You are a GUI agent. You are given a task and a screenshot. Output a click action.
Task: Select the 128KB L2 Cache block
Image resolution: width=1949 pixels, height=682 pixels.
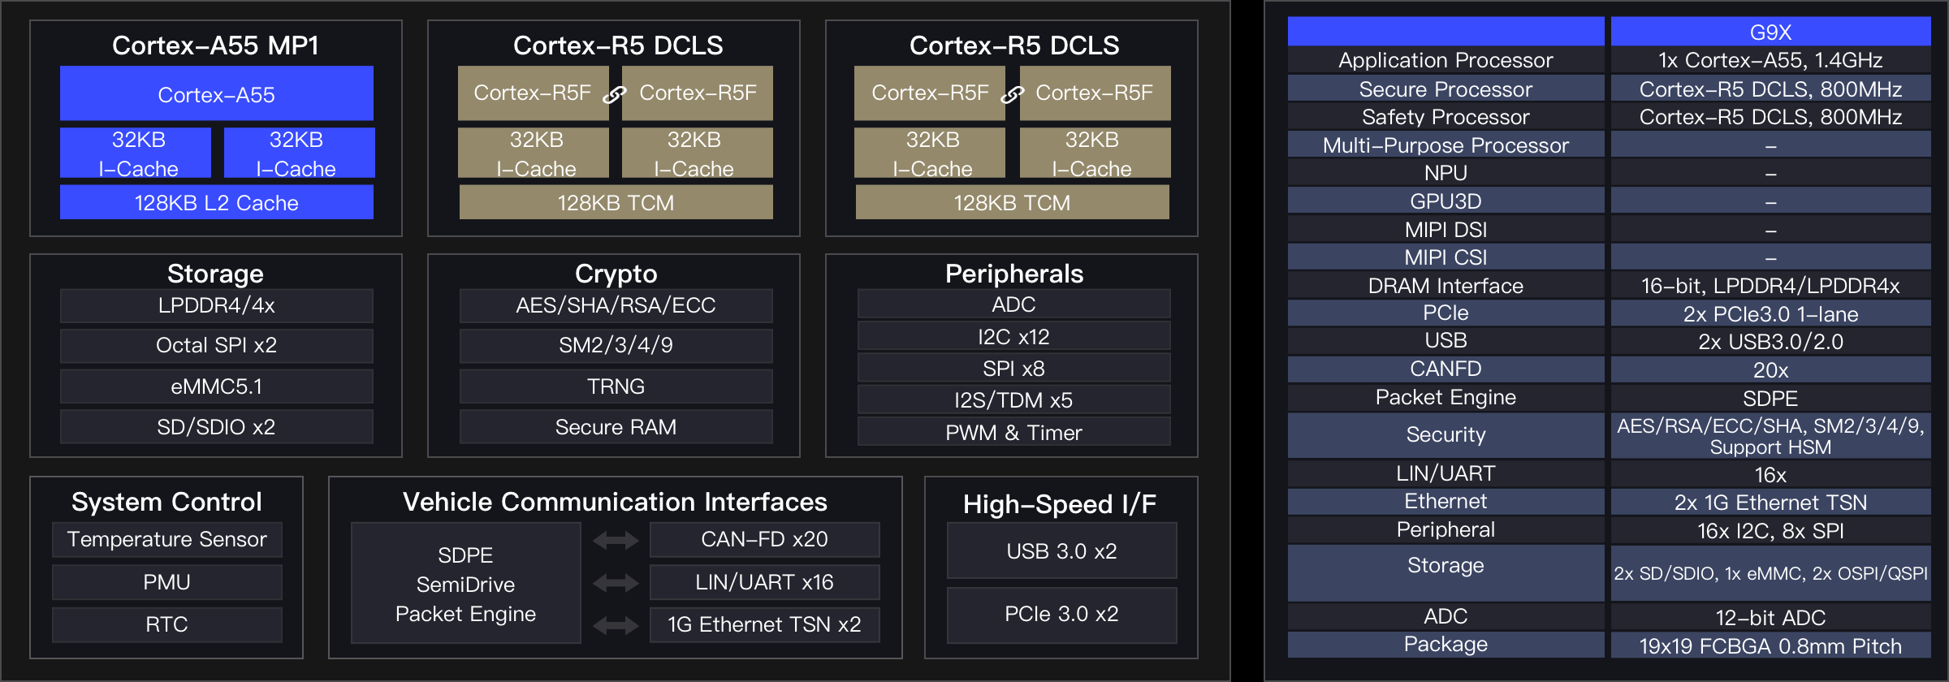(216, 203)
